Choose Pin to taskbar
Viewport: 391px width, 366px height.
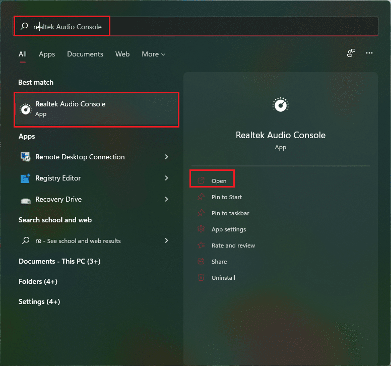(x=230, y=213)
